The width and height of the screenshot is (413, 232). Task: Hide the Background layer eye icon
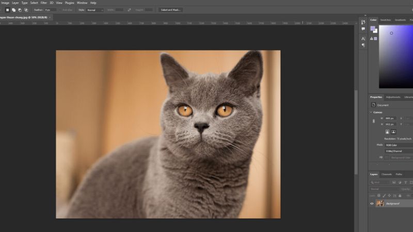click(x=372, y=203)
